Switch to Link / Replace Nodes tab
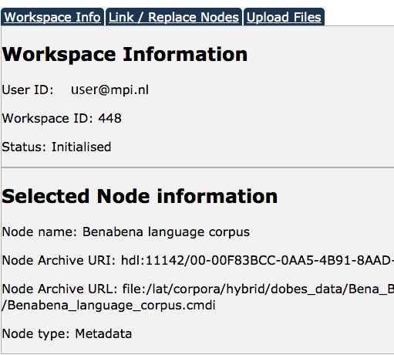This screenshot has width=394, height=355. coord(173,17)
